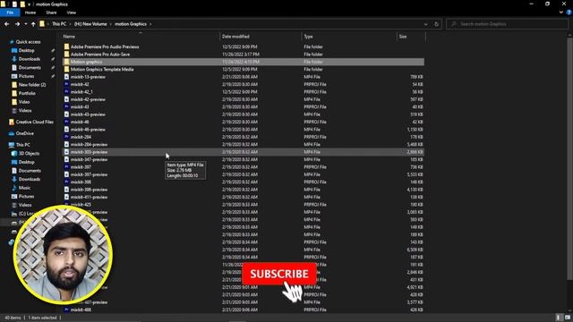Open New folder (2) in Quick access
573x322 pixels.
point(32,85)
